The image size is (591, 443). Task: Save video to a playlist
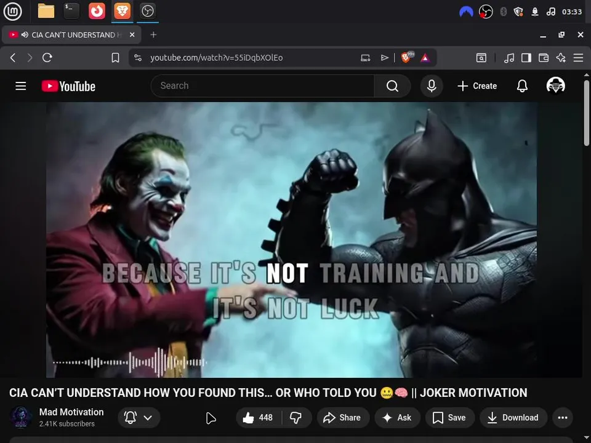(449, 417)
